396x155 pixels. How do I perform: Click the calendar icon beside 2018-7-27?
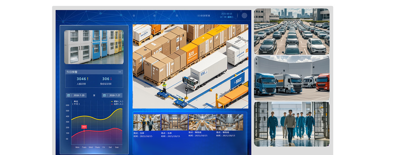[104, 96]
